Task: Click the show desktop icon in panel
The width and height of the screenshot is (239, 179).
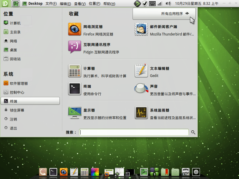Action: [x=16, y=4]
